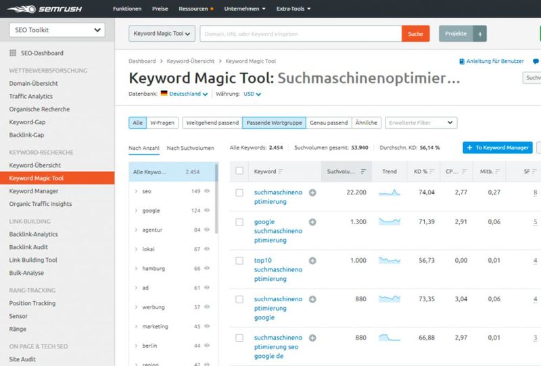Open the SEO-Dashboard grid icon
Image resolution: width=541 pixels, height=366 pixels.
click(13, 53)
